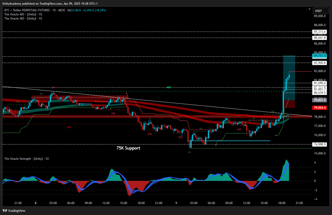
Task: Select the upper The Oracle AIO legend row
Action: (x=23, y=14)
